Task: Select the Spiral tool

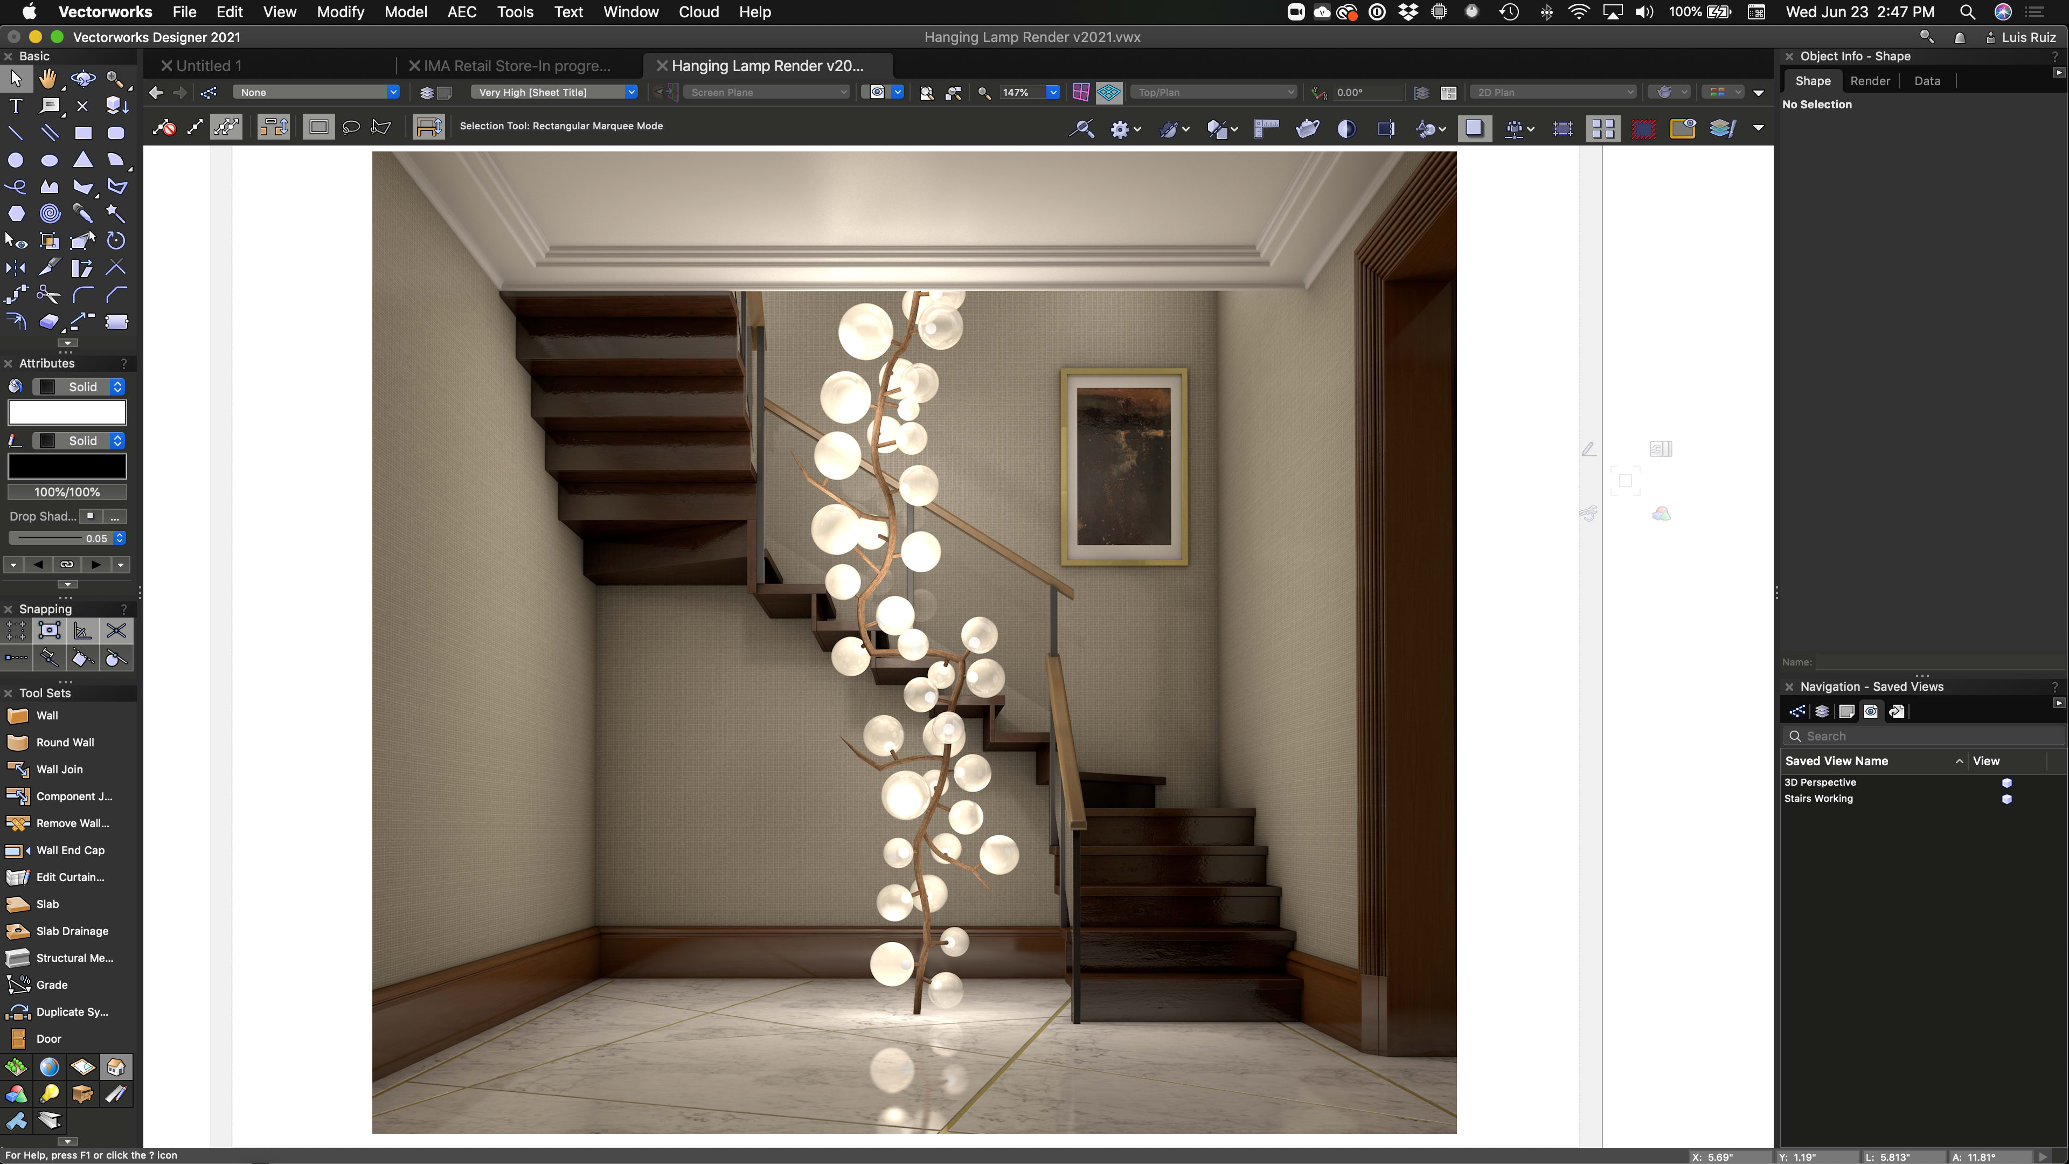Action: pyautogui.click(x=50, y=214)
